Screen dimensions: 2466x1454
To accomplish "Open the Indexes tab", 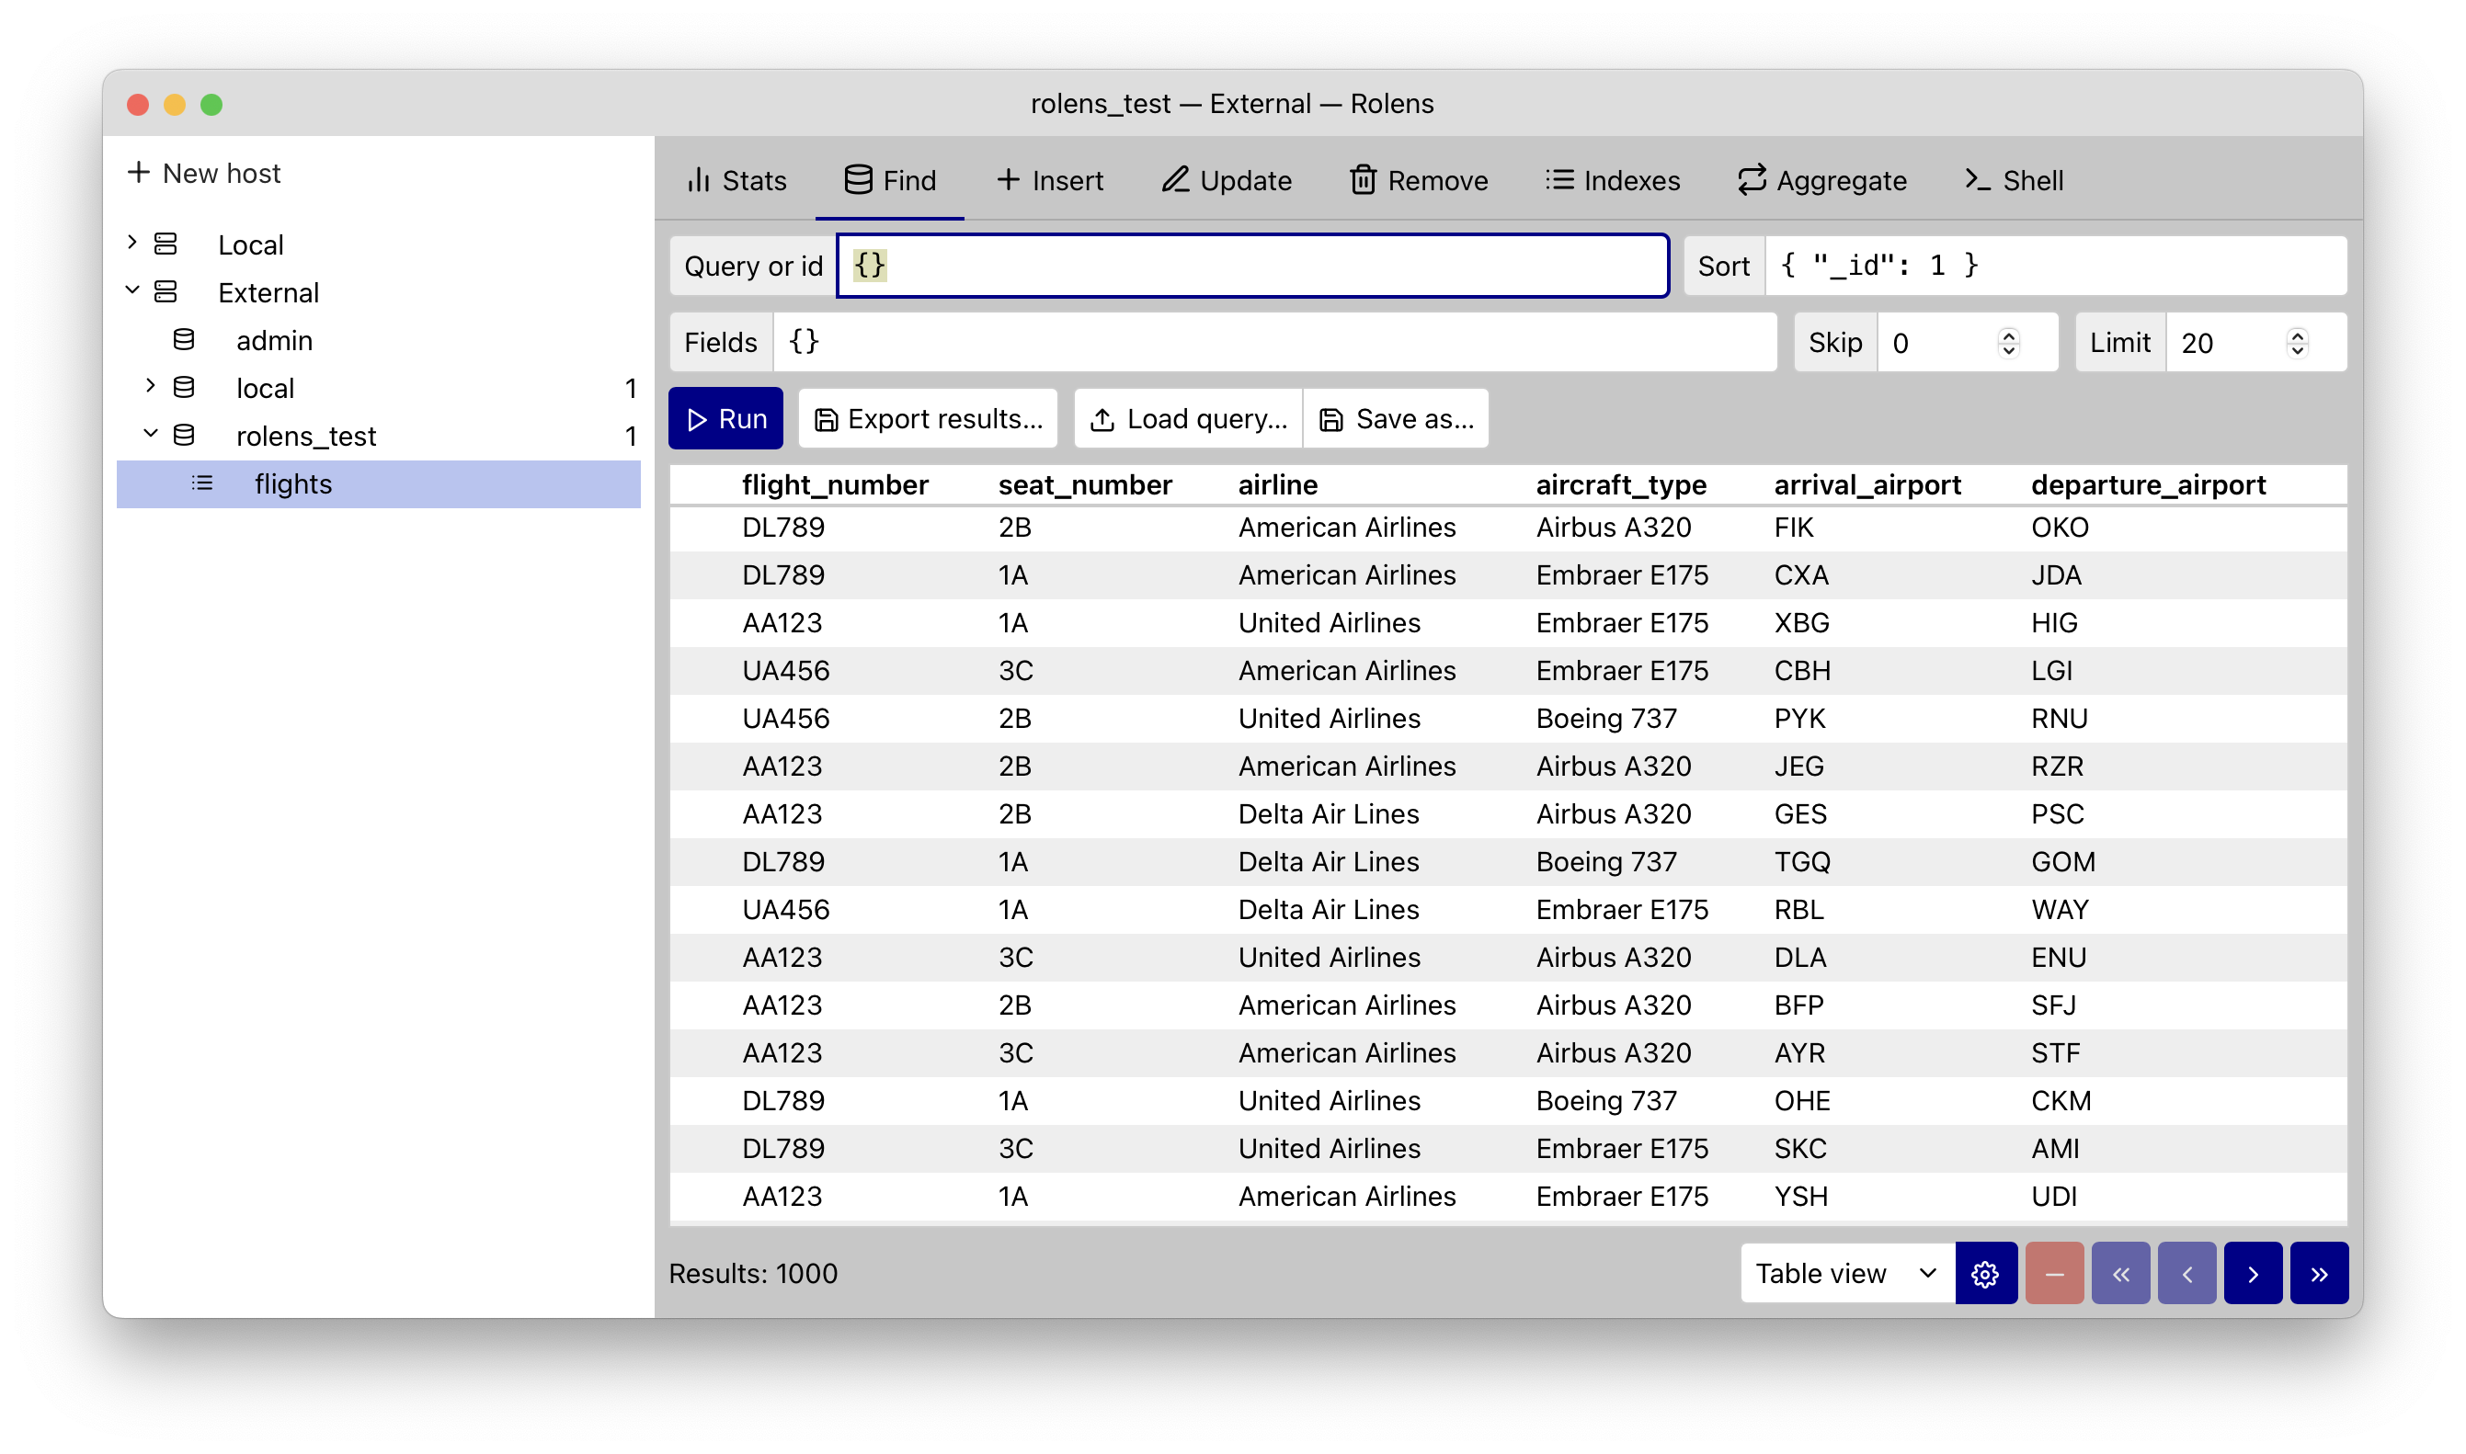I will coord(1613,180).
